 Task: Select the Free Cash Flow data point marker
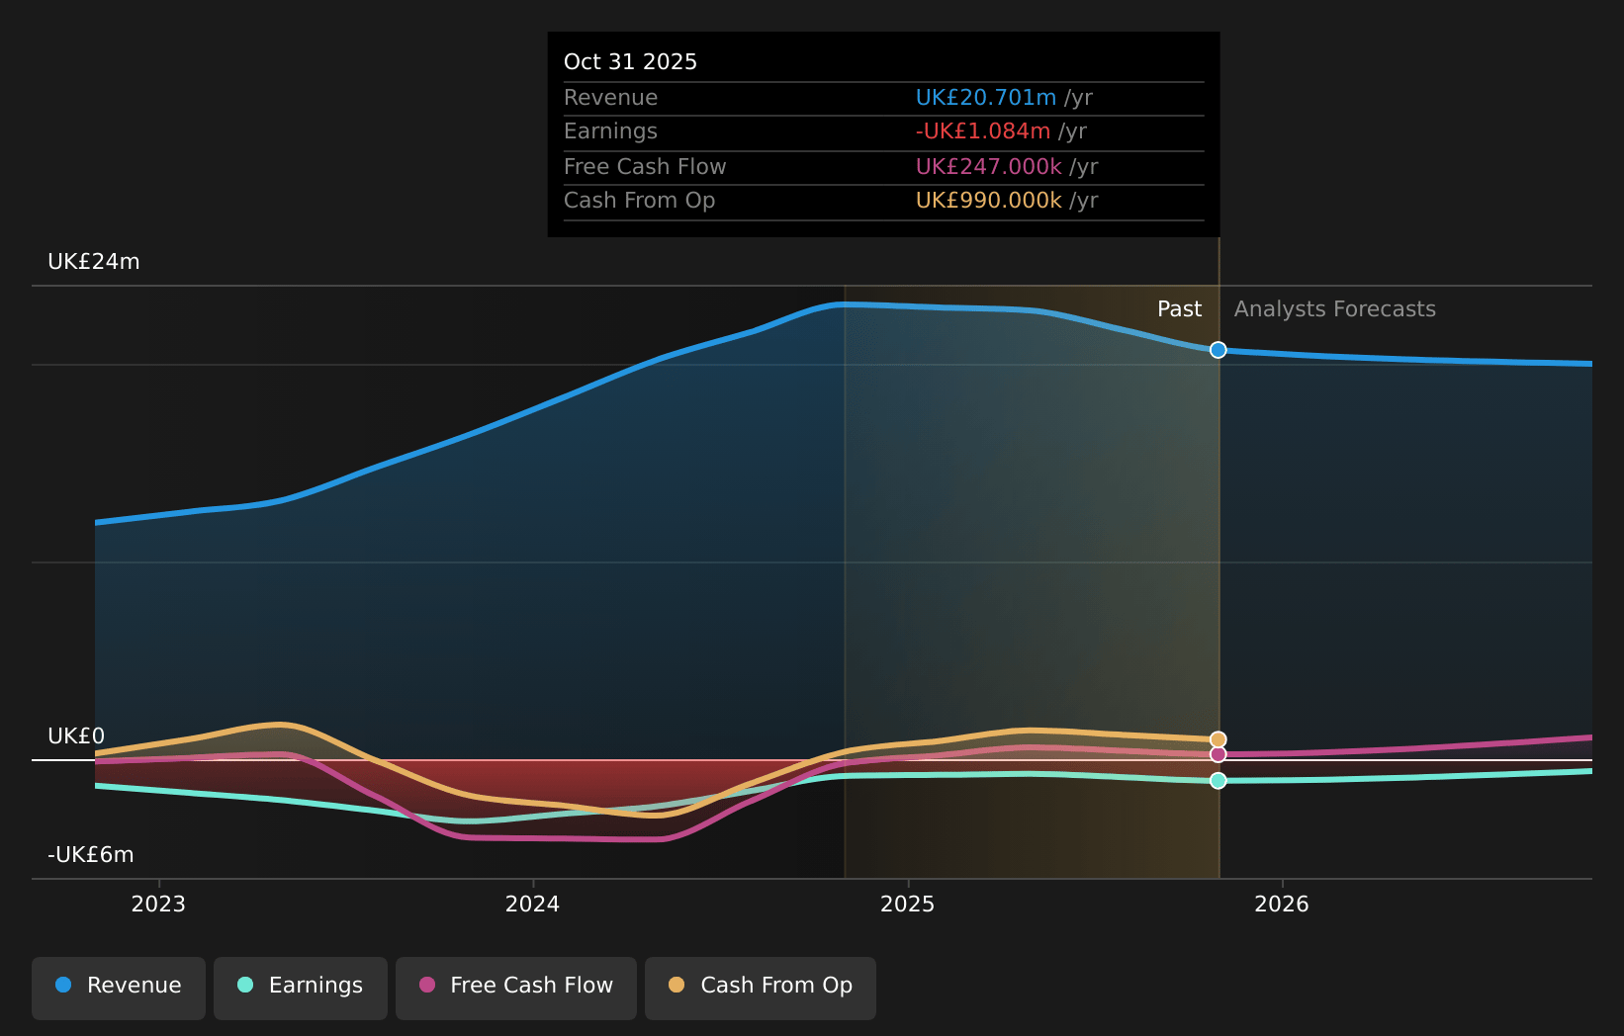[x=1218, y=754]
